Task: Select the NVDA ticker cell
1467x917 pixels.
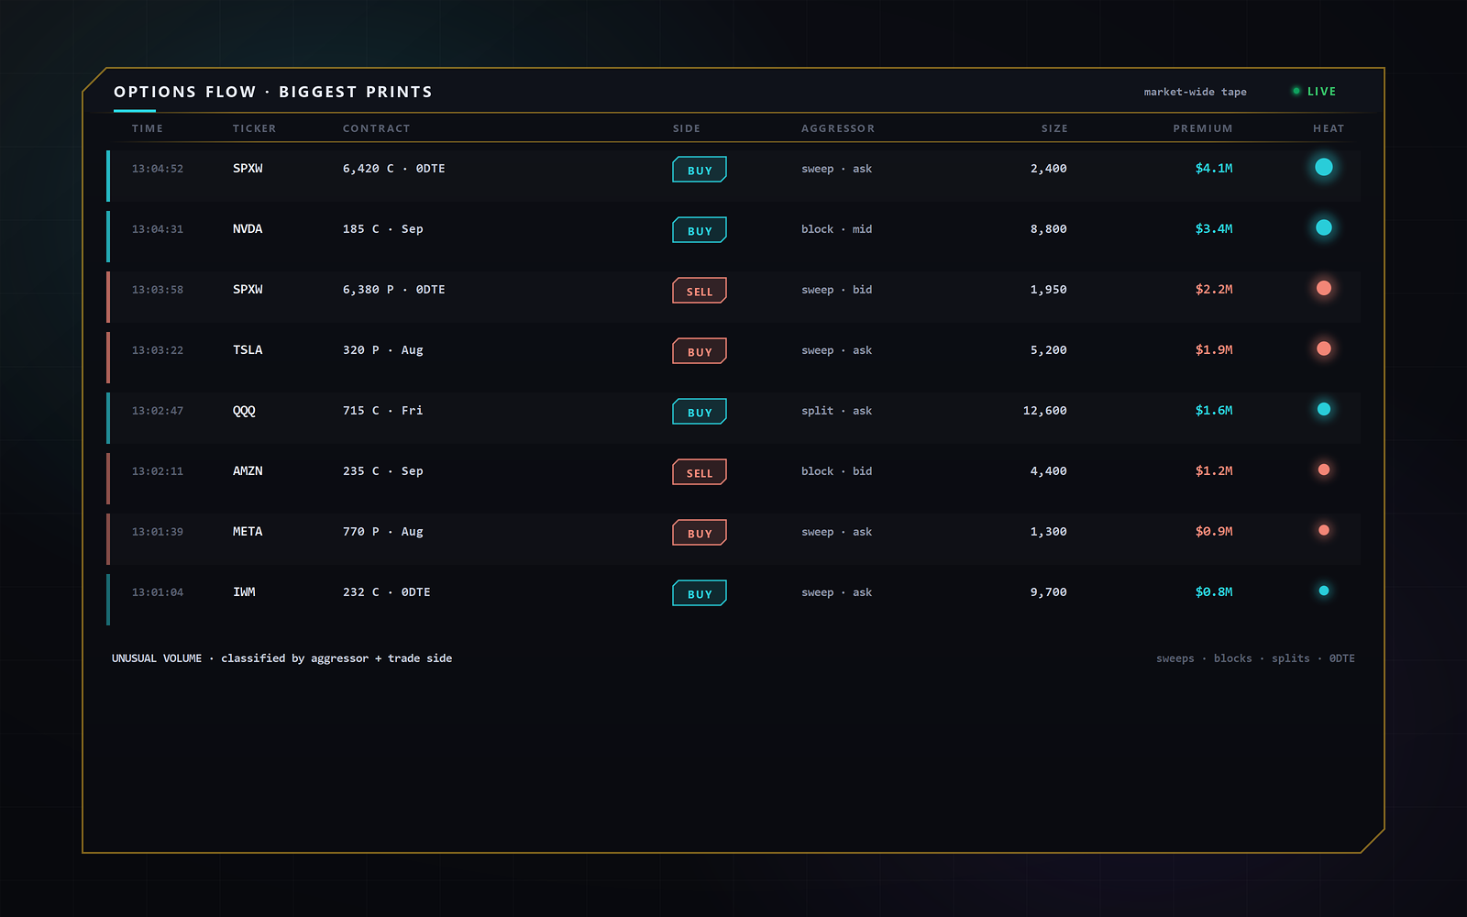Action: tap(248, 229)
